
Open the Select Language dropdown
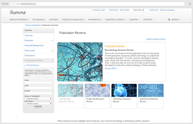[x=168, y=10]
